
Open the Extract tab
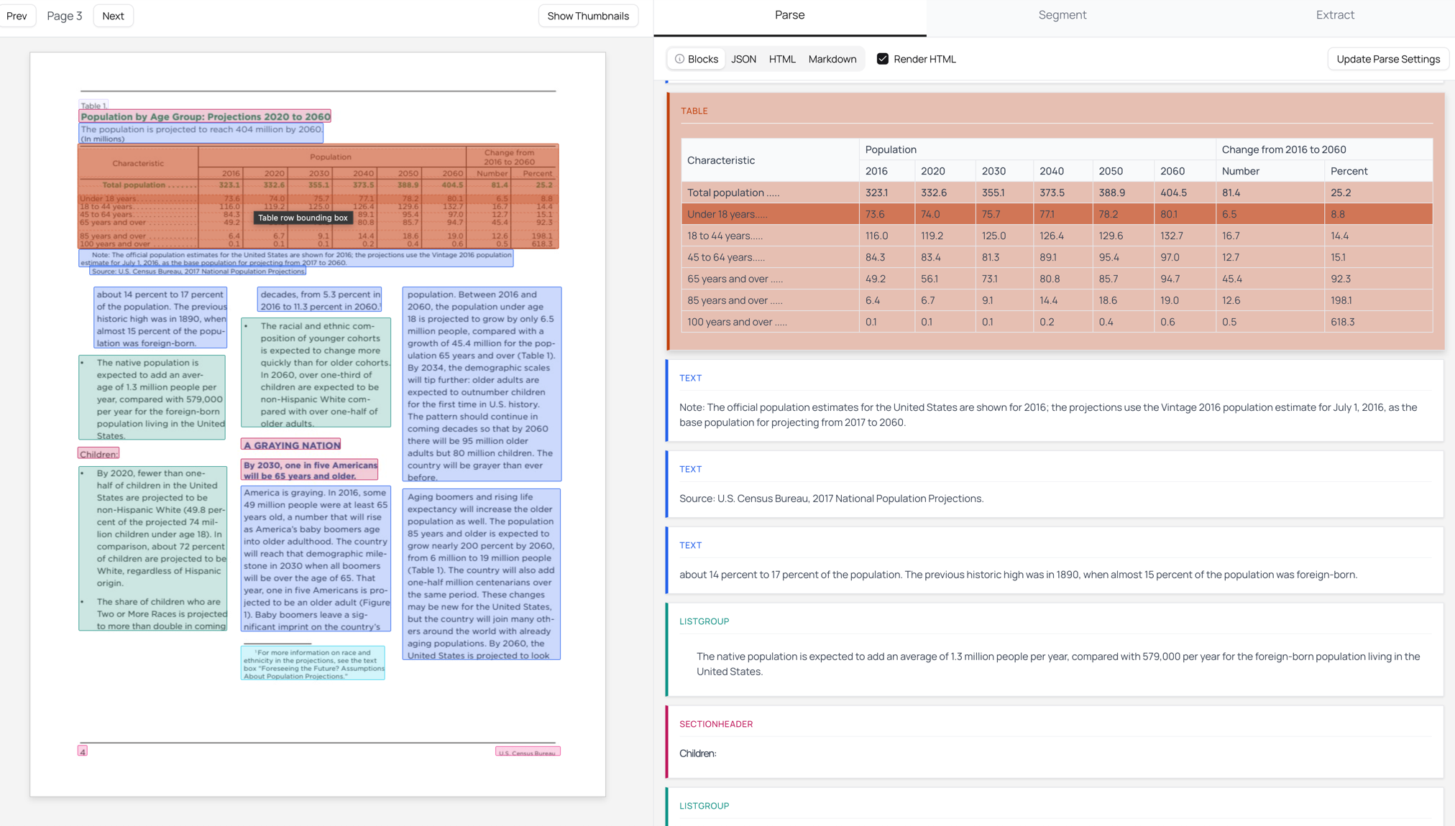(x=1335, y=15)
